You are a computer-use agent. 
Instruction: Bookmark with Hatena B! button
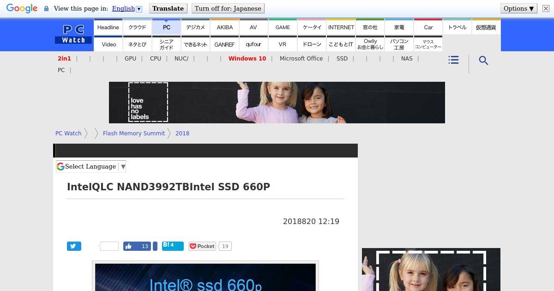[x=173, y=246]
